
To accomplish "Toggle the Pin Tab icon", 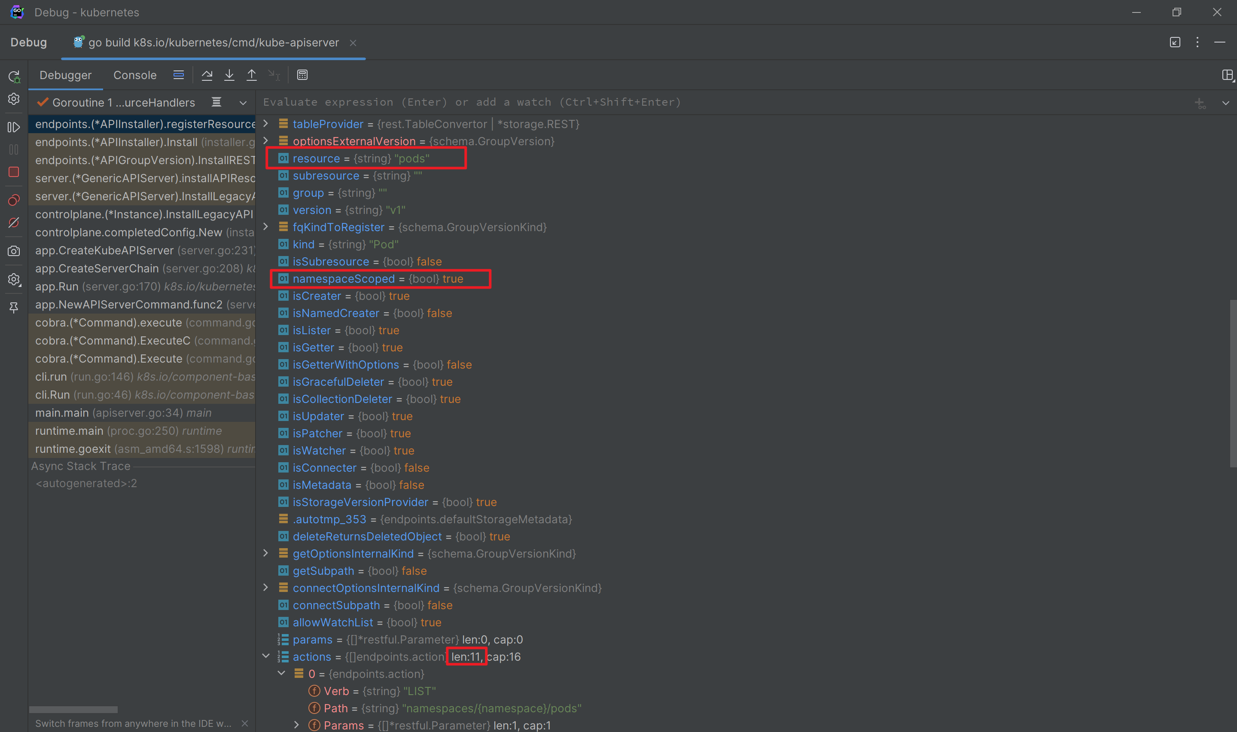I will click(x=14, y=307).
